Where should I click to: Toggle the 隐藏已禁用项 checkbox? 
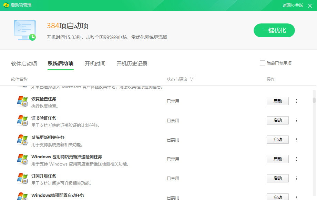pyautogui.click(x=262, y=63)
